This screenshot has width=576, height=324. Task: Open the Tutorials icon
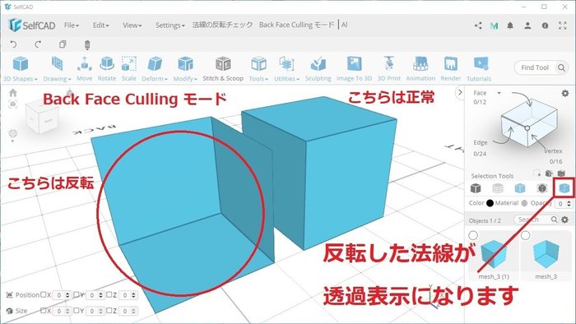[x=481, y=64]
